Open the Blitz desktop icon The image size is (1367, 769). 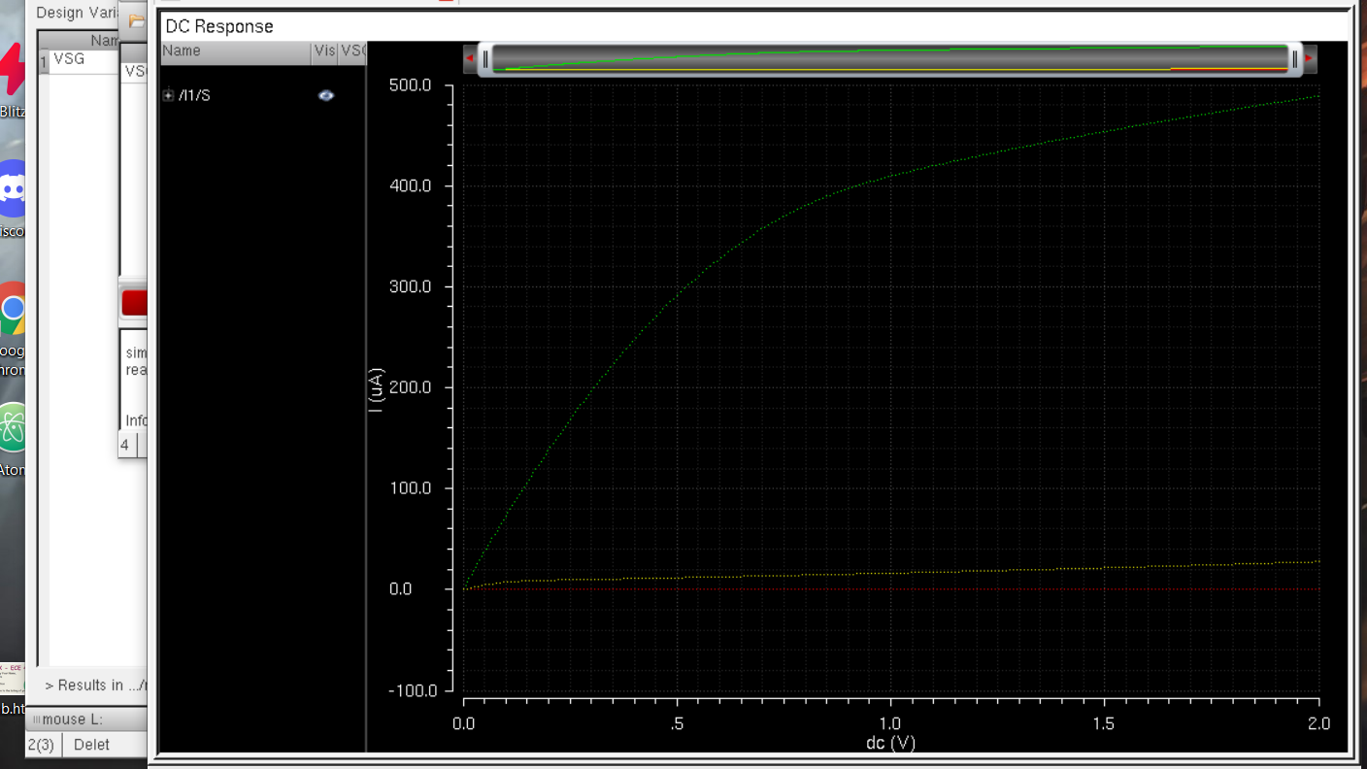pos(13,70)
